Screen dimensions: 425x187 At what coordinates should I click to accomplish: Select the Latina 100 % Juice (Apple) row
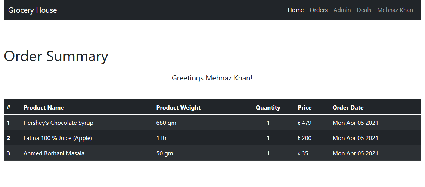point(58,138)
